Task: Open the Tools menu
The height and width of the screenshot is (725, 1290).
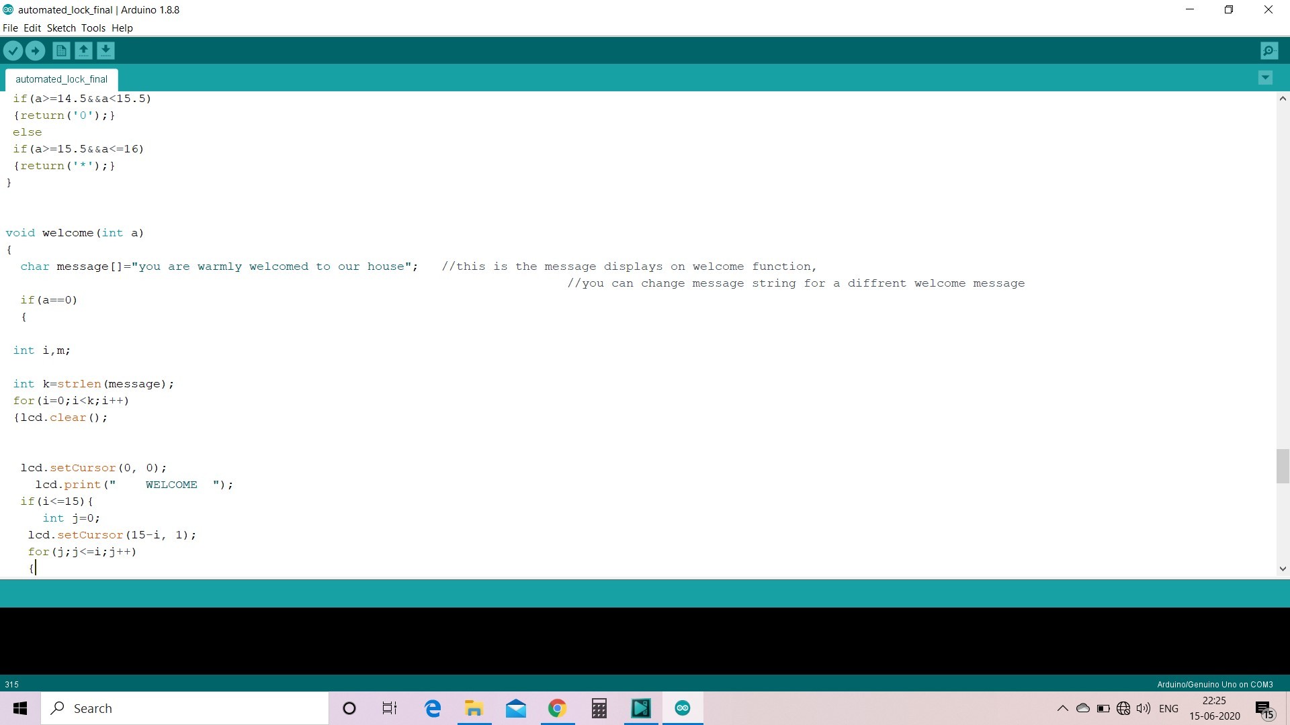Action: point(93,28)
